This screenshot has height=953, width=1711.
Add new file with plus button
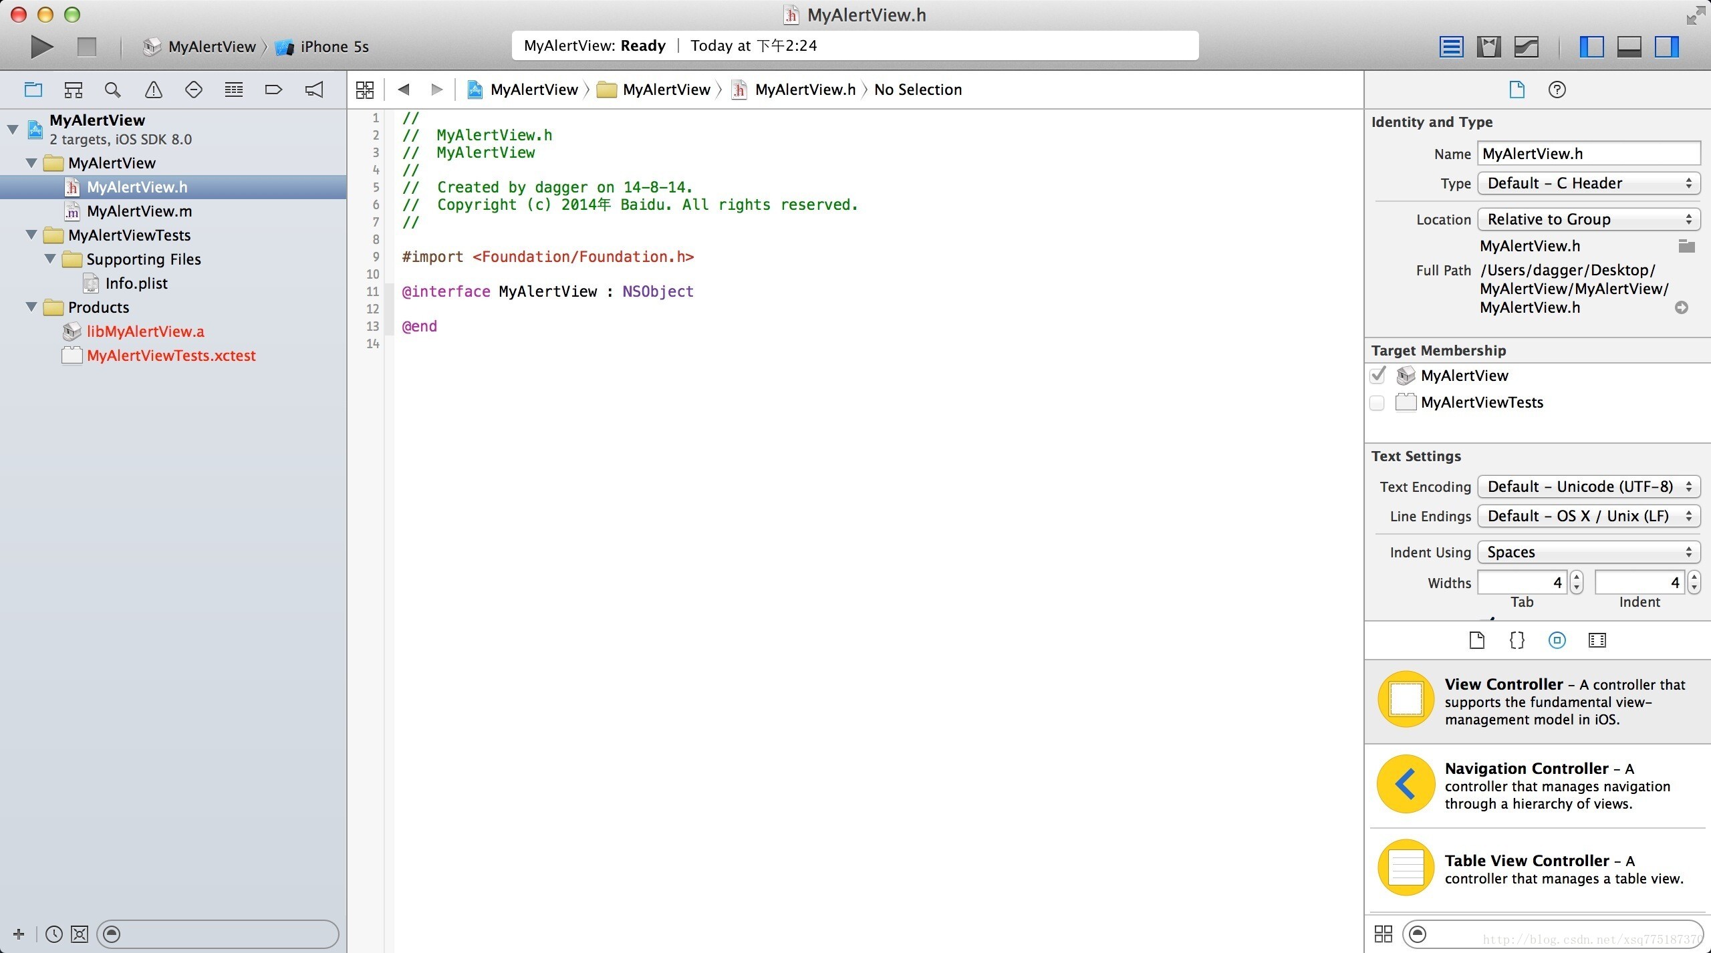click(x=19, y=934)
